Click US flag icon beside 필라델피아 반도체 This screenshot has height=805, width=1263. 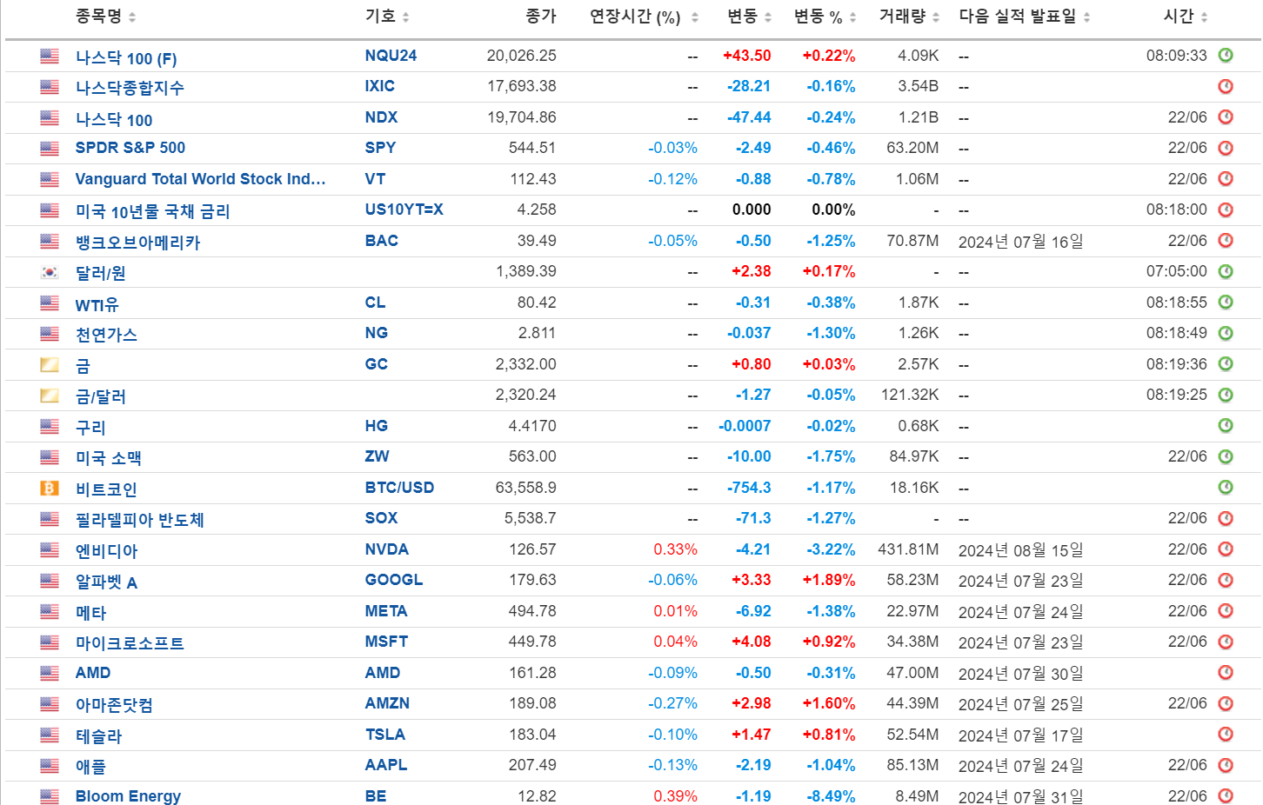point(50,519)
